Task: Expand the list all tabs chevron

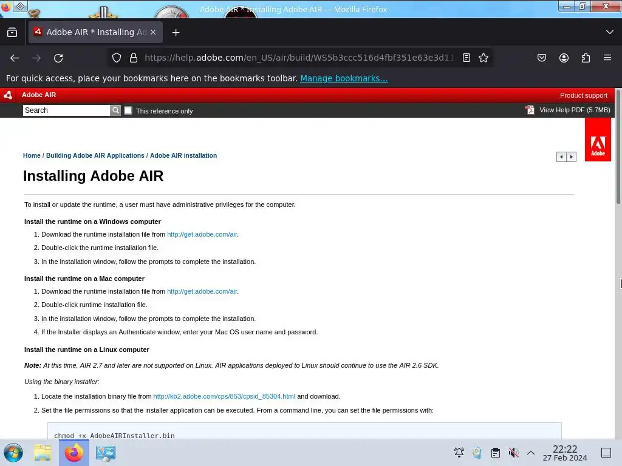Action: coord(610,32)
